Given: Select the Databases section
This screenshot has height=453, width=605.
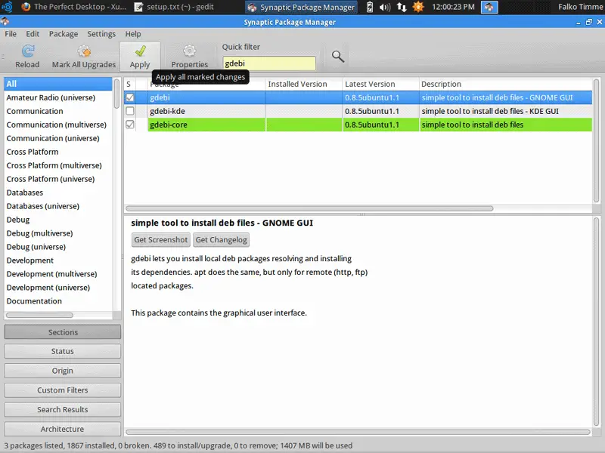Looking at the screenshot, I should pos(58,193).
